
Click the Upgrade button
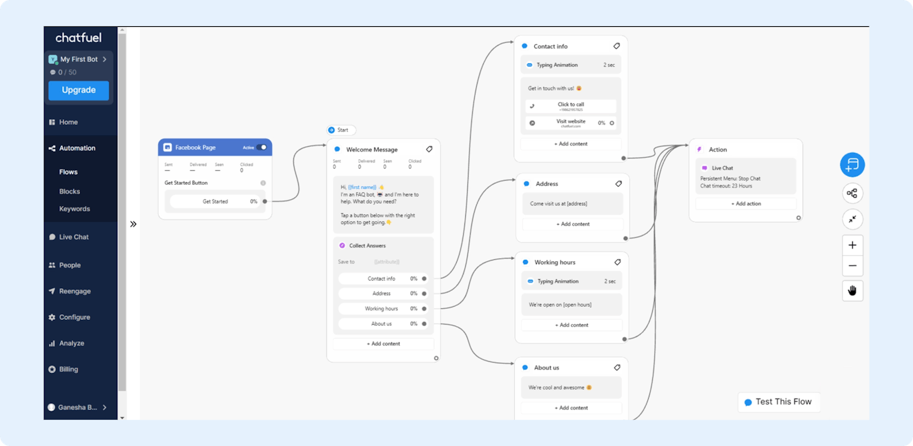79,90
